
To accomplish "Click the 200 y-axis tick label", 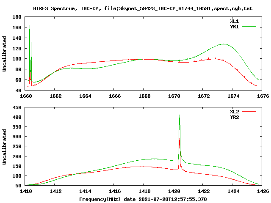I will (x=17, y=156).
